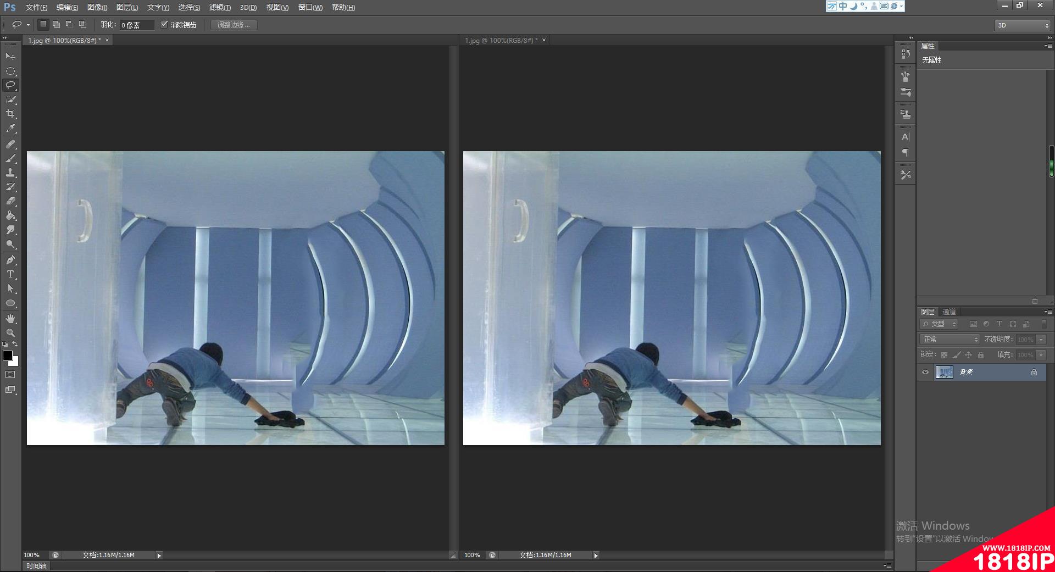Select the Move tool
1055x572 pixels.
point(10,56)
